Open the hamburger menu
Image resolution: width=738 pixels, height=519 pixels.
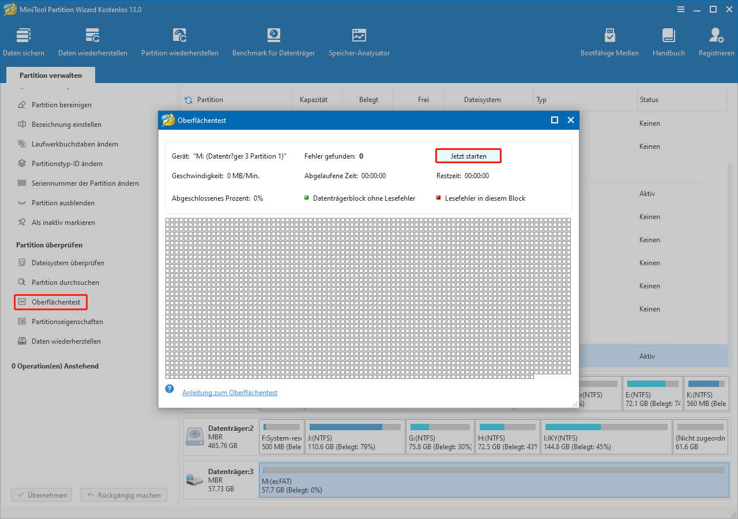[x=681, y=9]
